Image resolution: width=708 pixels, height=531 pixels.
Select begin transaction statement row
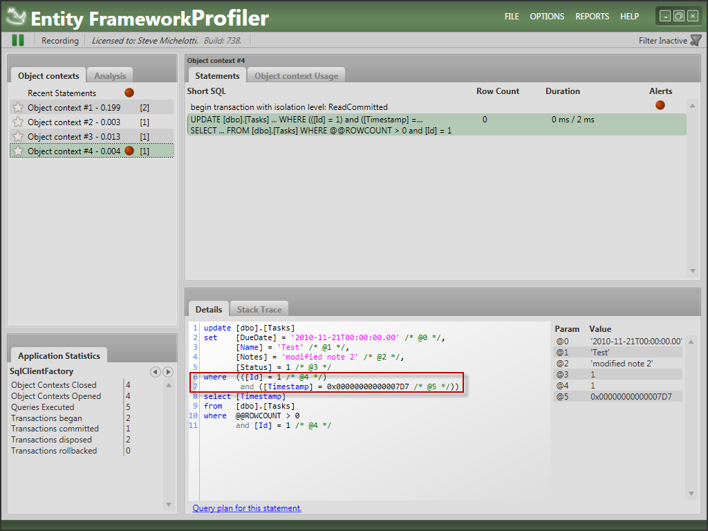click(436, 107)
